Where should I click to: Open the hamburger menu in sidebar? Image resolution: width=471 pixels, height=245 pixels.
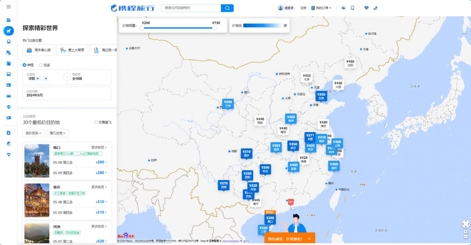pyautogui.click(x=8, y=7)
